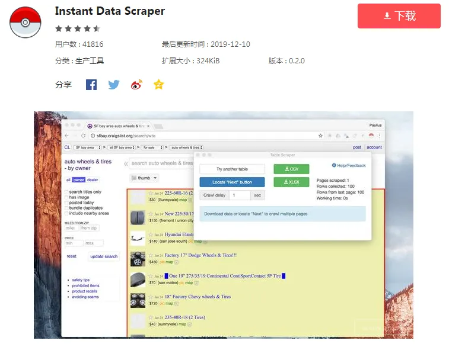Click the update search button
This screenshot has width=449, height=347.
[x=104, y=256]
